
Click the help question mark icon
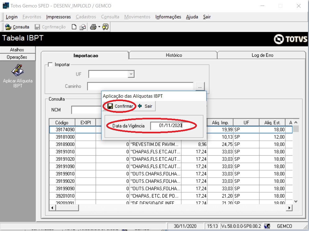click(x=105, y=27)
